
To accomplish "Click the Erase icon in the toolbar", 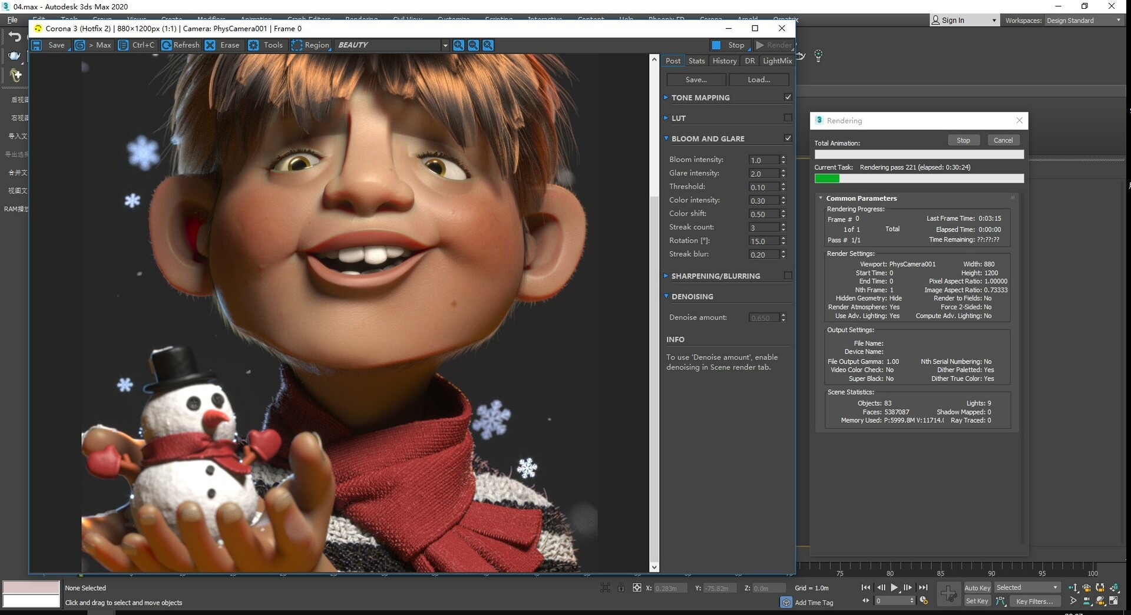I will tap(210, 45).
